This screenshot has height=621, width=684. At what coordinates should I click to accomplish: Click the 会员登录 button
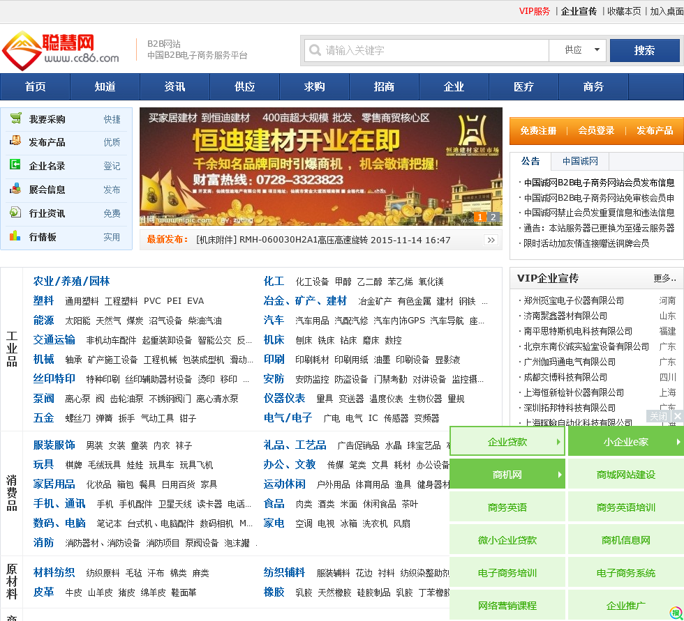596,130
